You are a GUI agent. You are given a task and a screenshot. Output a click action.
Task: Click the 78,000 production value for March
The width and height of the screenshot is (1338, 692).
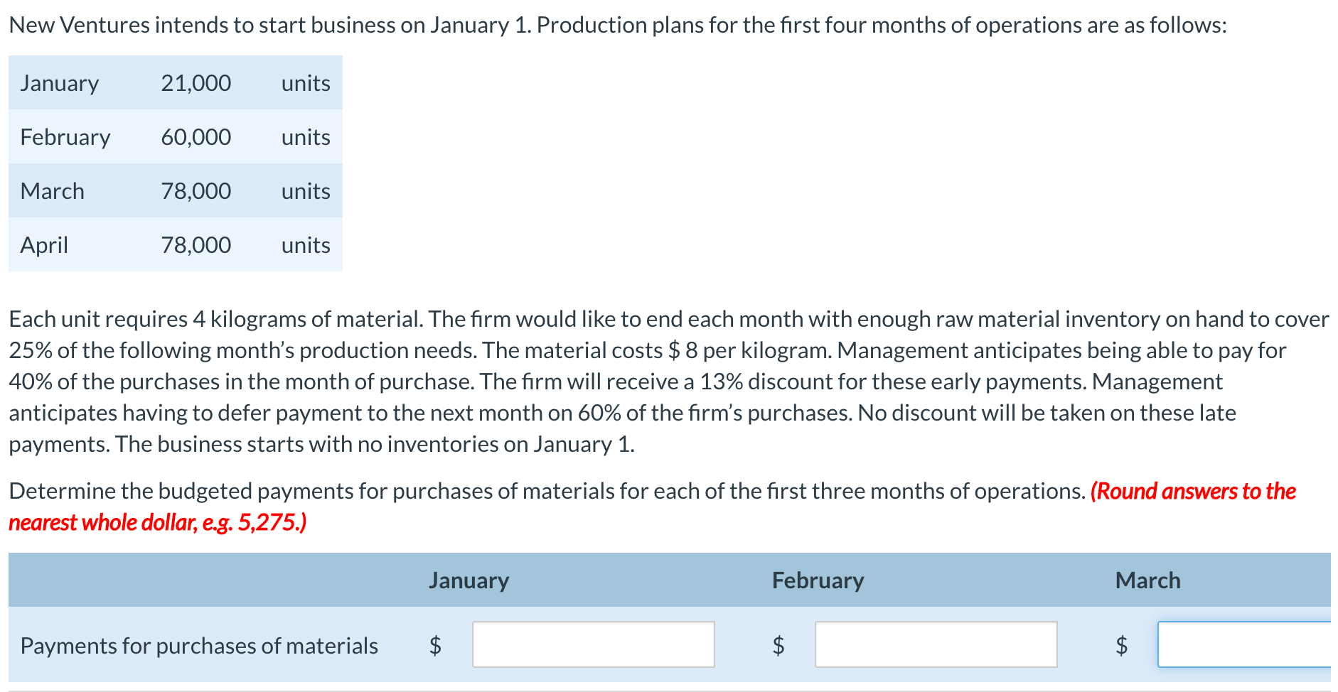pyautogui.click(x=196, y=191)
